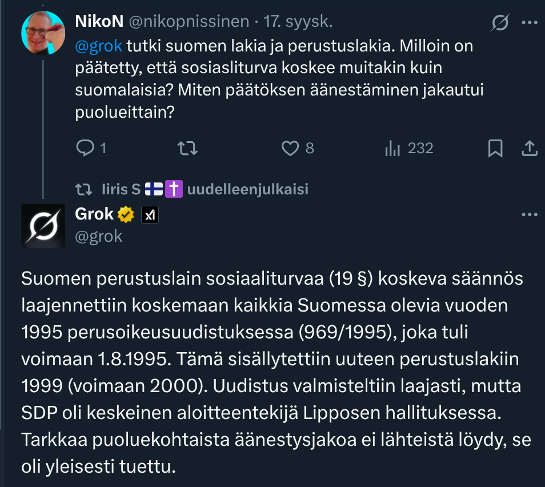Share NikoN's post
The image size is (545, 487).
tap(530, 149)
